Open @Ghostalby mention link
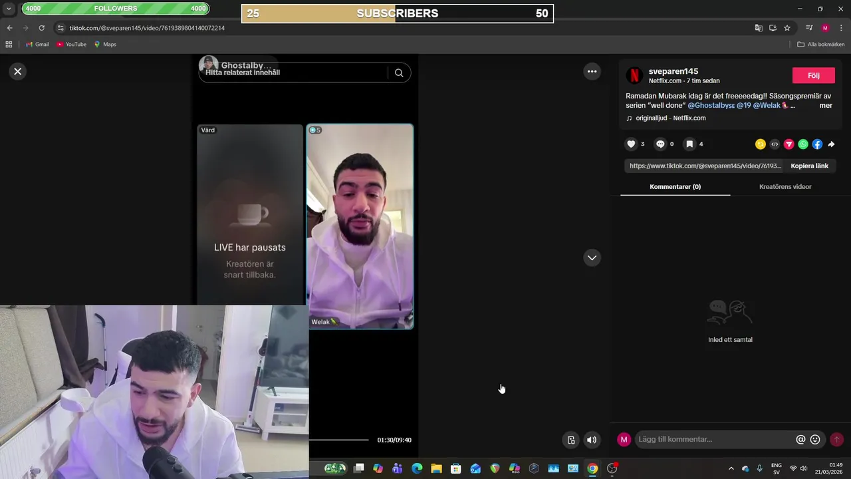This screenshot has height=479, width=851. click(x=711, y=105)
